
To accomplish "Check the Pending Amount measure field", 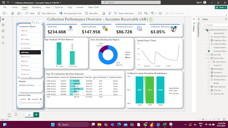I will pos(209,76).
